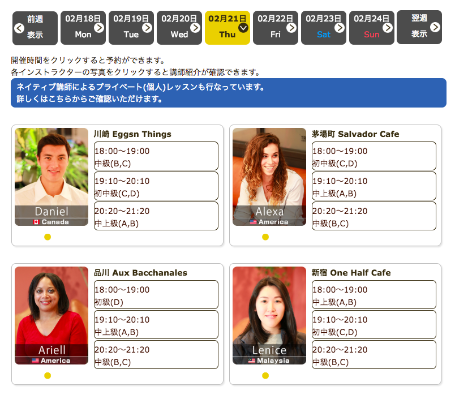Viewport: 455px width, 399px height.
Task: Click the previous week left arrow icon
Action: pyautogui.click(x=19, y=28)
